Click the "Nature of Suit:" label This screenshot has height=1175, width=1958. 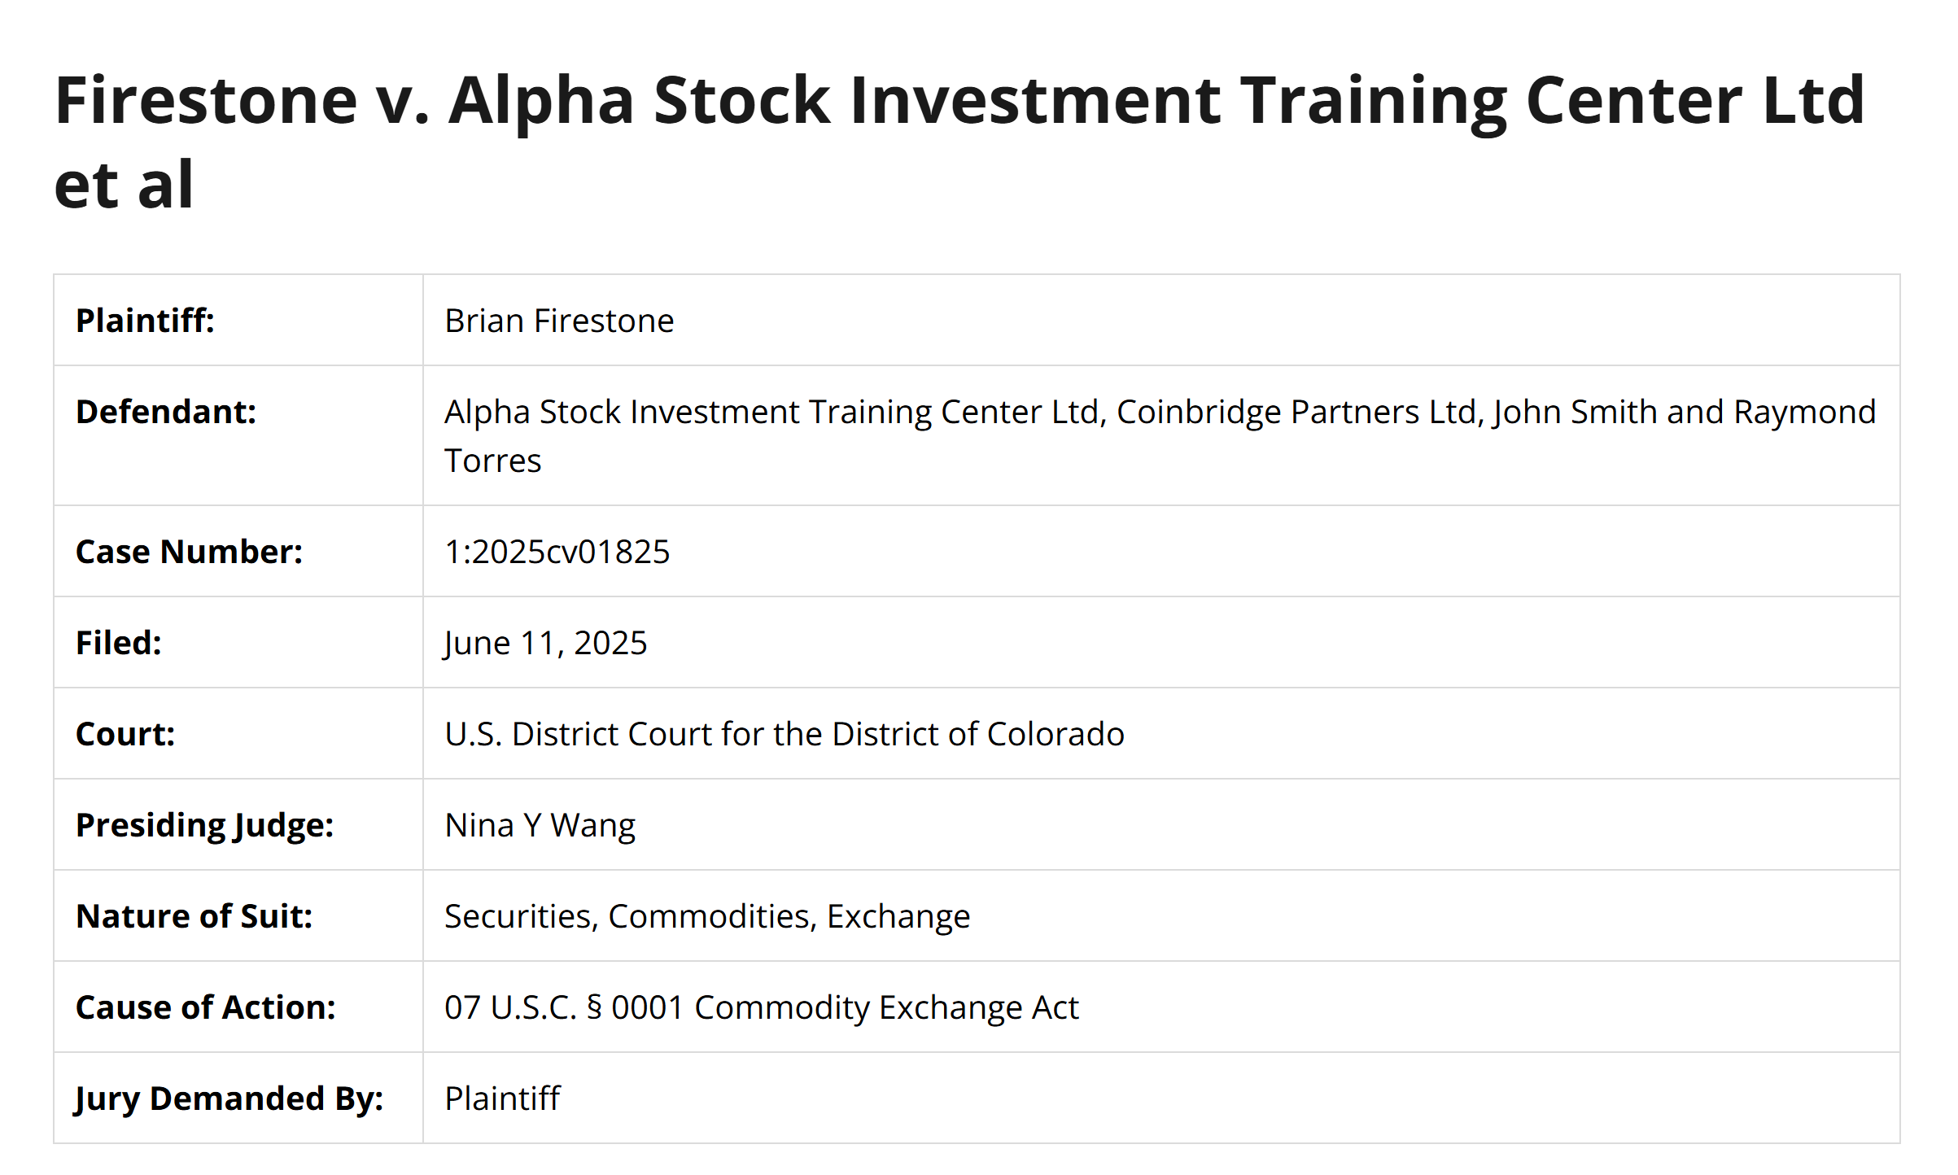pos(194,916)
